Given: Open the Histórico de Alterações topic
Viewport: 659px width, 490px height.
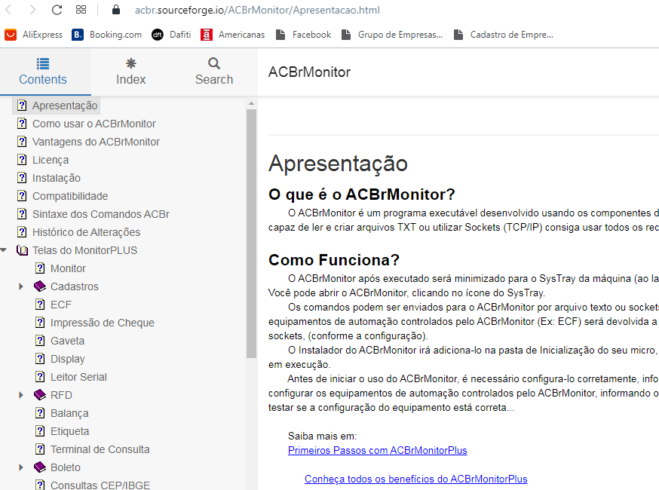Looking at the screenshot, I should pos(86,232).
